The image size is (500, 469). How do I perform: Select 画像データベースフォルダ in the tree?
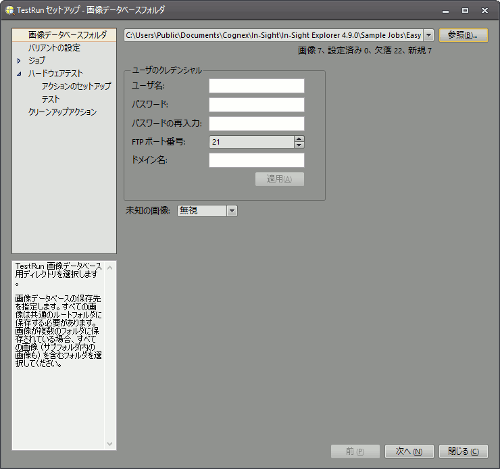click(67, 35)
